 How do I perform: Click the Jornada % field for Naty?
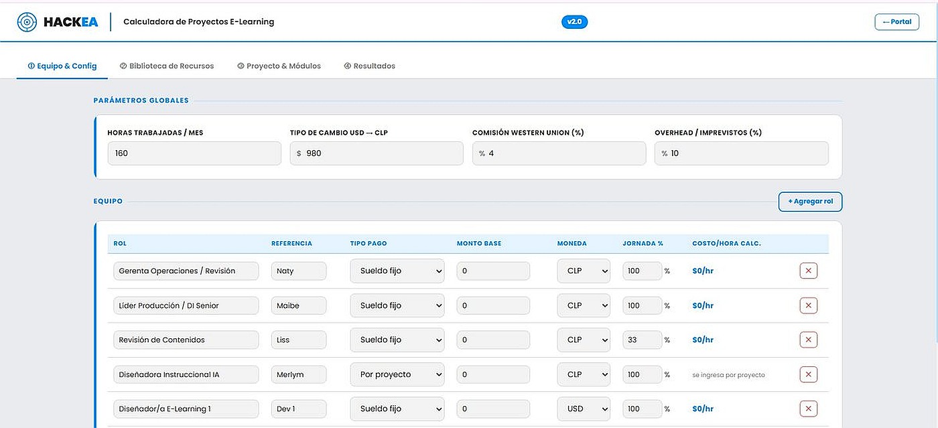[x=643, y=271]
